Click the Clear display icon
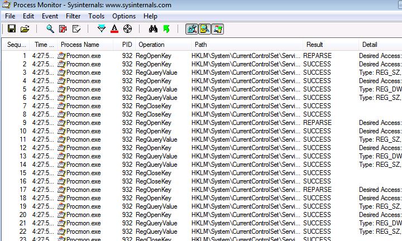The image size is (402, 241). (76, 28)
